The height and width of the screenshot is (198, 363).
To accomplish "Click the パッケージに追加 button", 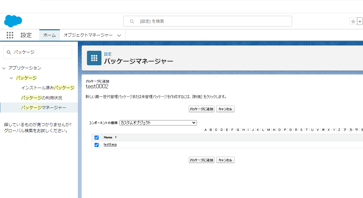I will click(x=201, y=109).
